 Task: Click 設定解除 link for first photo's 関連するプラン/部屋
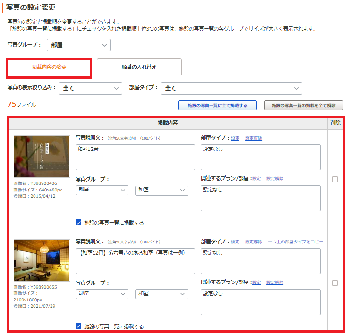click(x=274, y=179)
